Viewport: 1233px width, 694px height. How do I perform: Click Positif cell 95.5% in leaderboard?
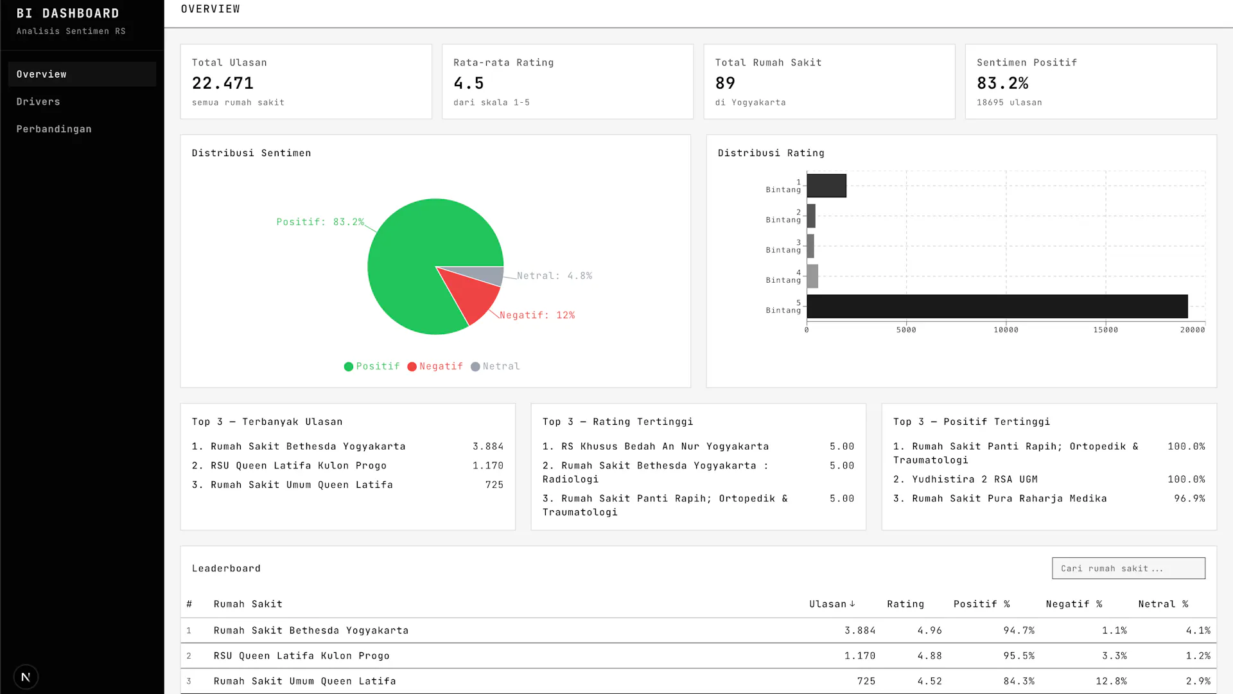tap(1019, 656)
